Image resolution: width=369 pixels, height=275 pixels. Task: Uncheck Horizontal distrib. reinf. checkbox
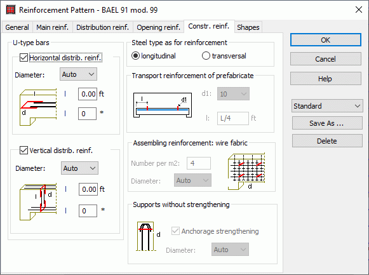(23, 58)
